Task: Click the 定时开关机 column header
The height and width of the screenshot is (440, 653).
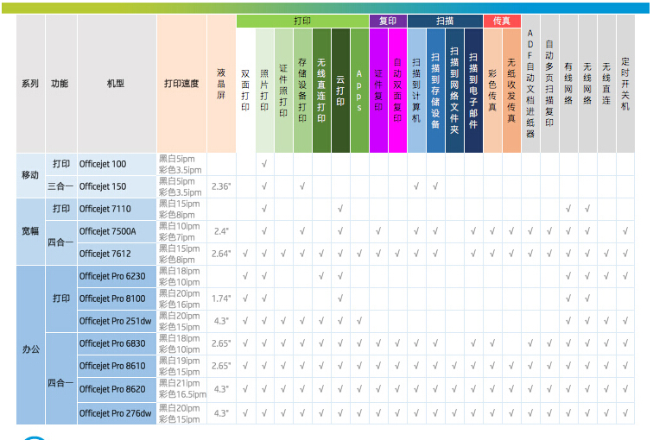Action: click(x=625, y=84)
